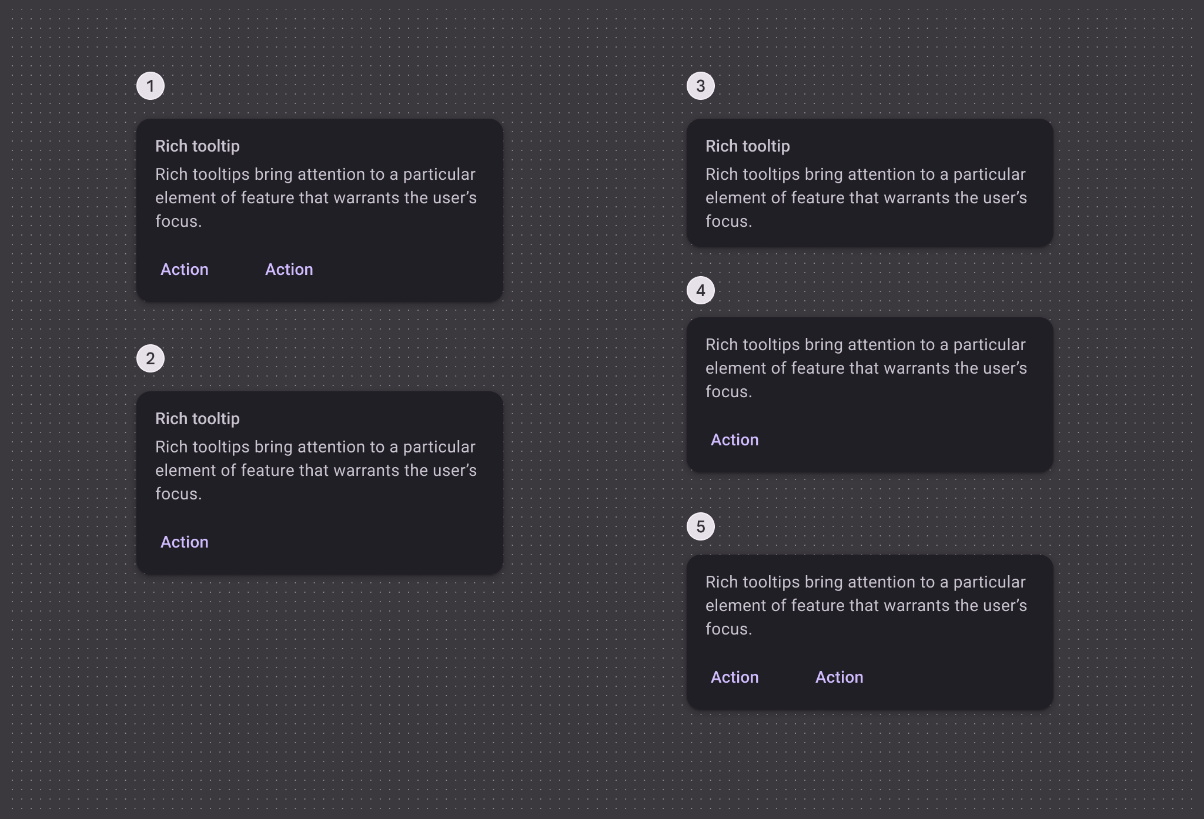The image size is (1204, 819).
Task: Click the Action button in tooltip 2
Action: coord(185,542)
